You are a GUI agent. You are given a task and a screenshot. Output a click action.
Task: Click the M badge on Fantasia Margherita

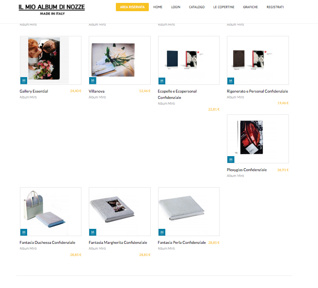coord(93,232)
